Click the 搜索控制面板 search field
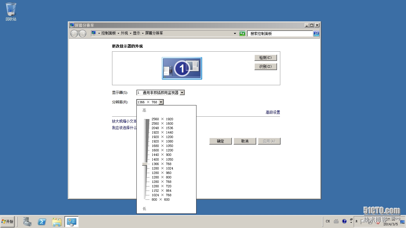 click(279, 34)
